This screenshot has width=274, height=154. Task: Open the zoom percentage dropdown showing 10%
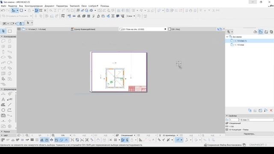pos(70,135)
